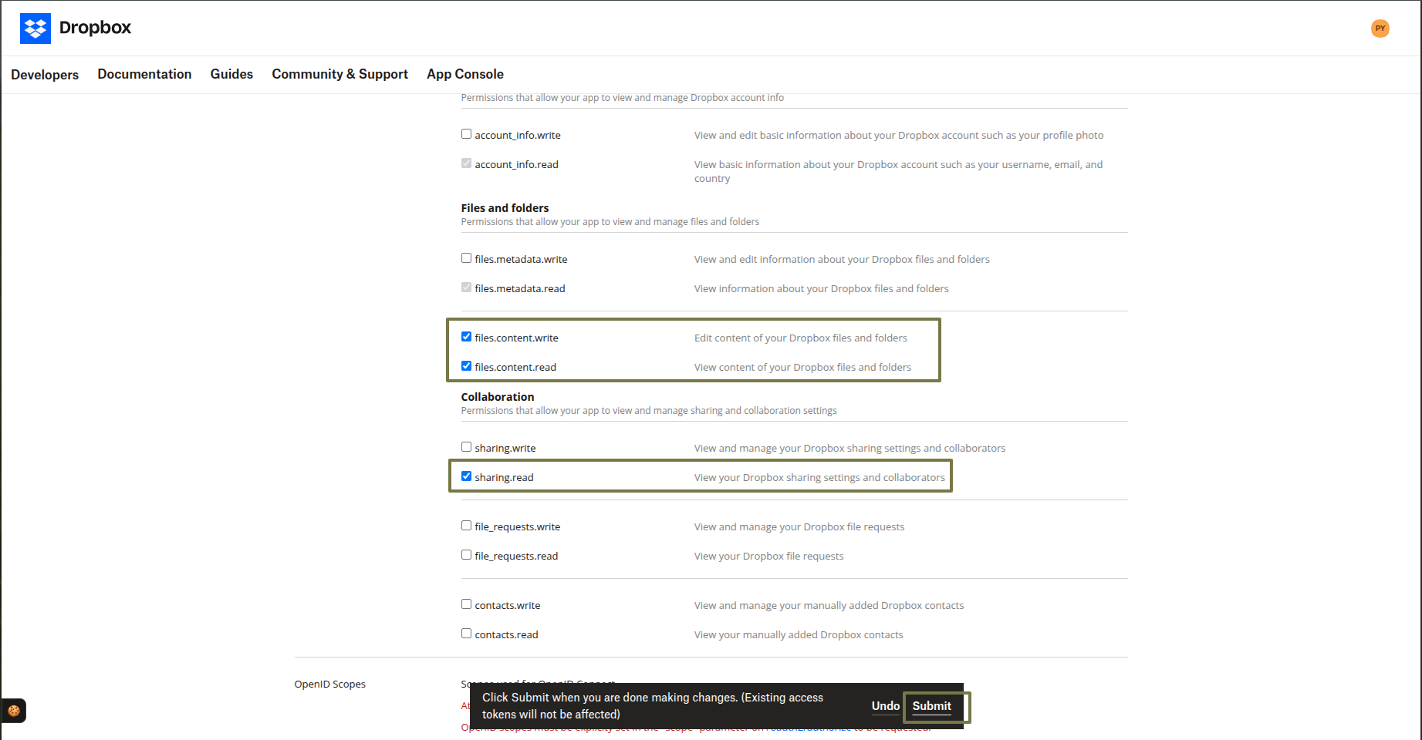This screenshot has height=740, width=1422.
Task: Go to the App Console
Action: tap(465, 74)
